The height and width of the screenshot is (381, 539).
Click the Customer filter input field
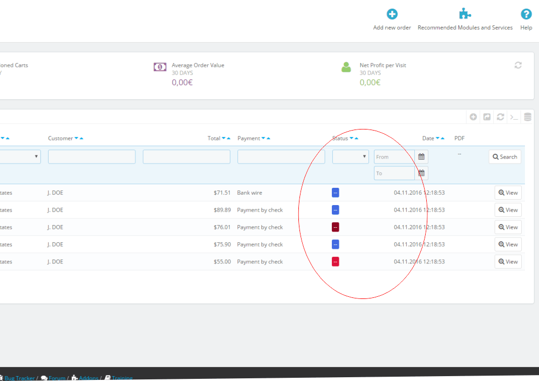[x=92, y=157]
